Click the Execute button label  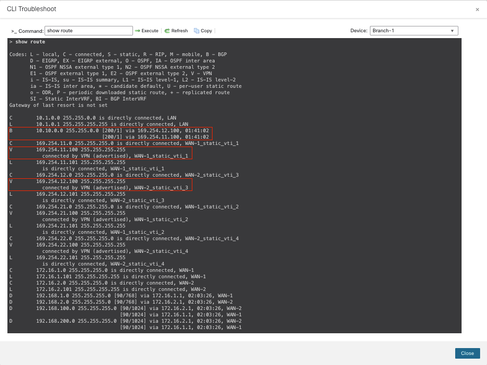(150, 31)
